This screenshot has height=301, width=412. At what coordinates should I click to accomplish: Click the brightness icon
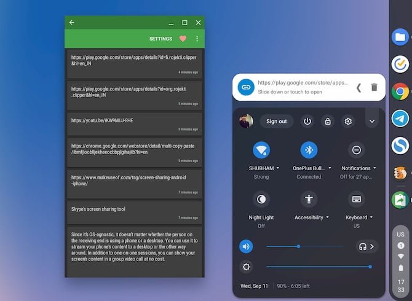tap(246, 267)
